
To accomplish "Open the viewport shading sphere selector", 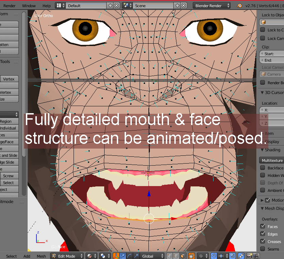I will 91,256.
